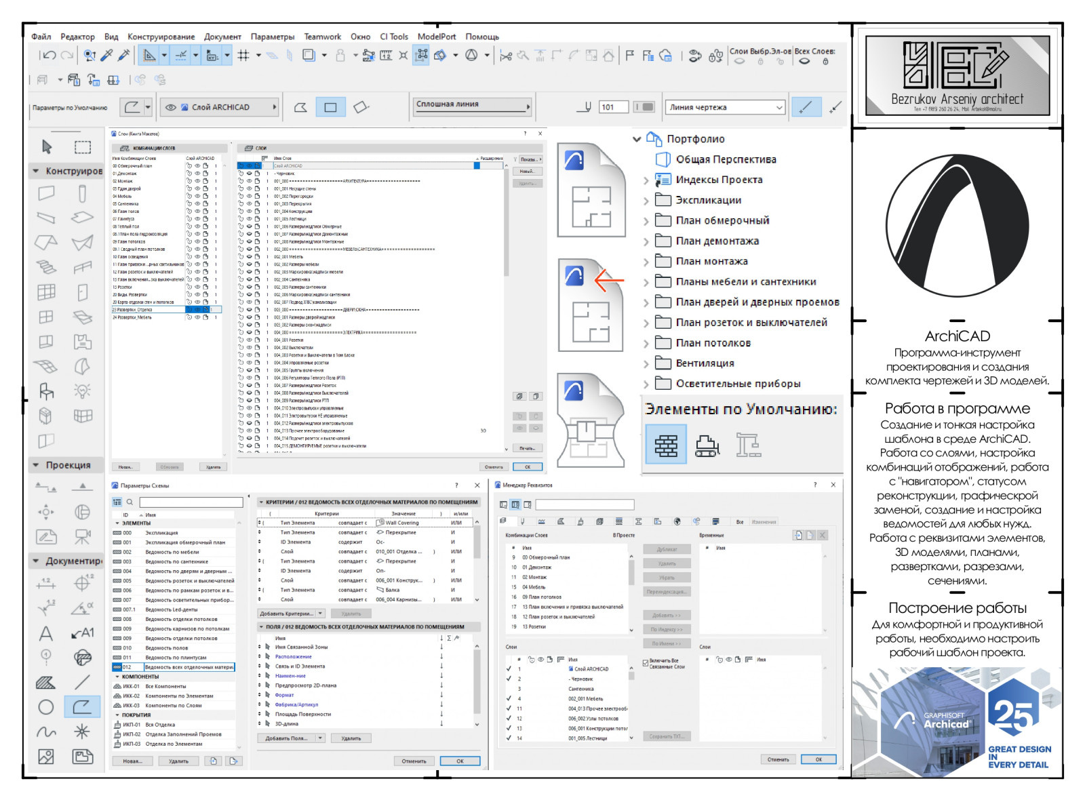Collapse the Конструирование toolbox section
This screenshot has width=1085, height=800.
click(x=36, y=171)
